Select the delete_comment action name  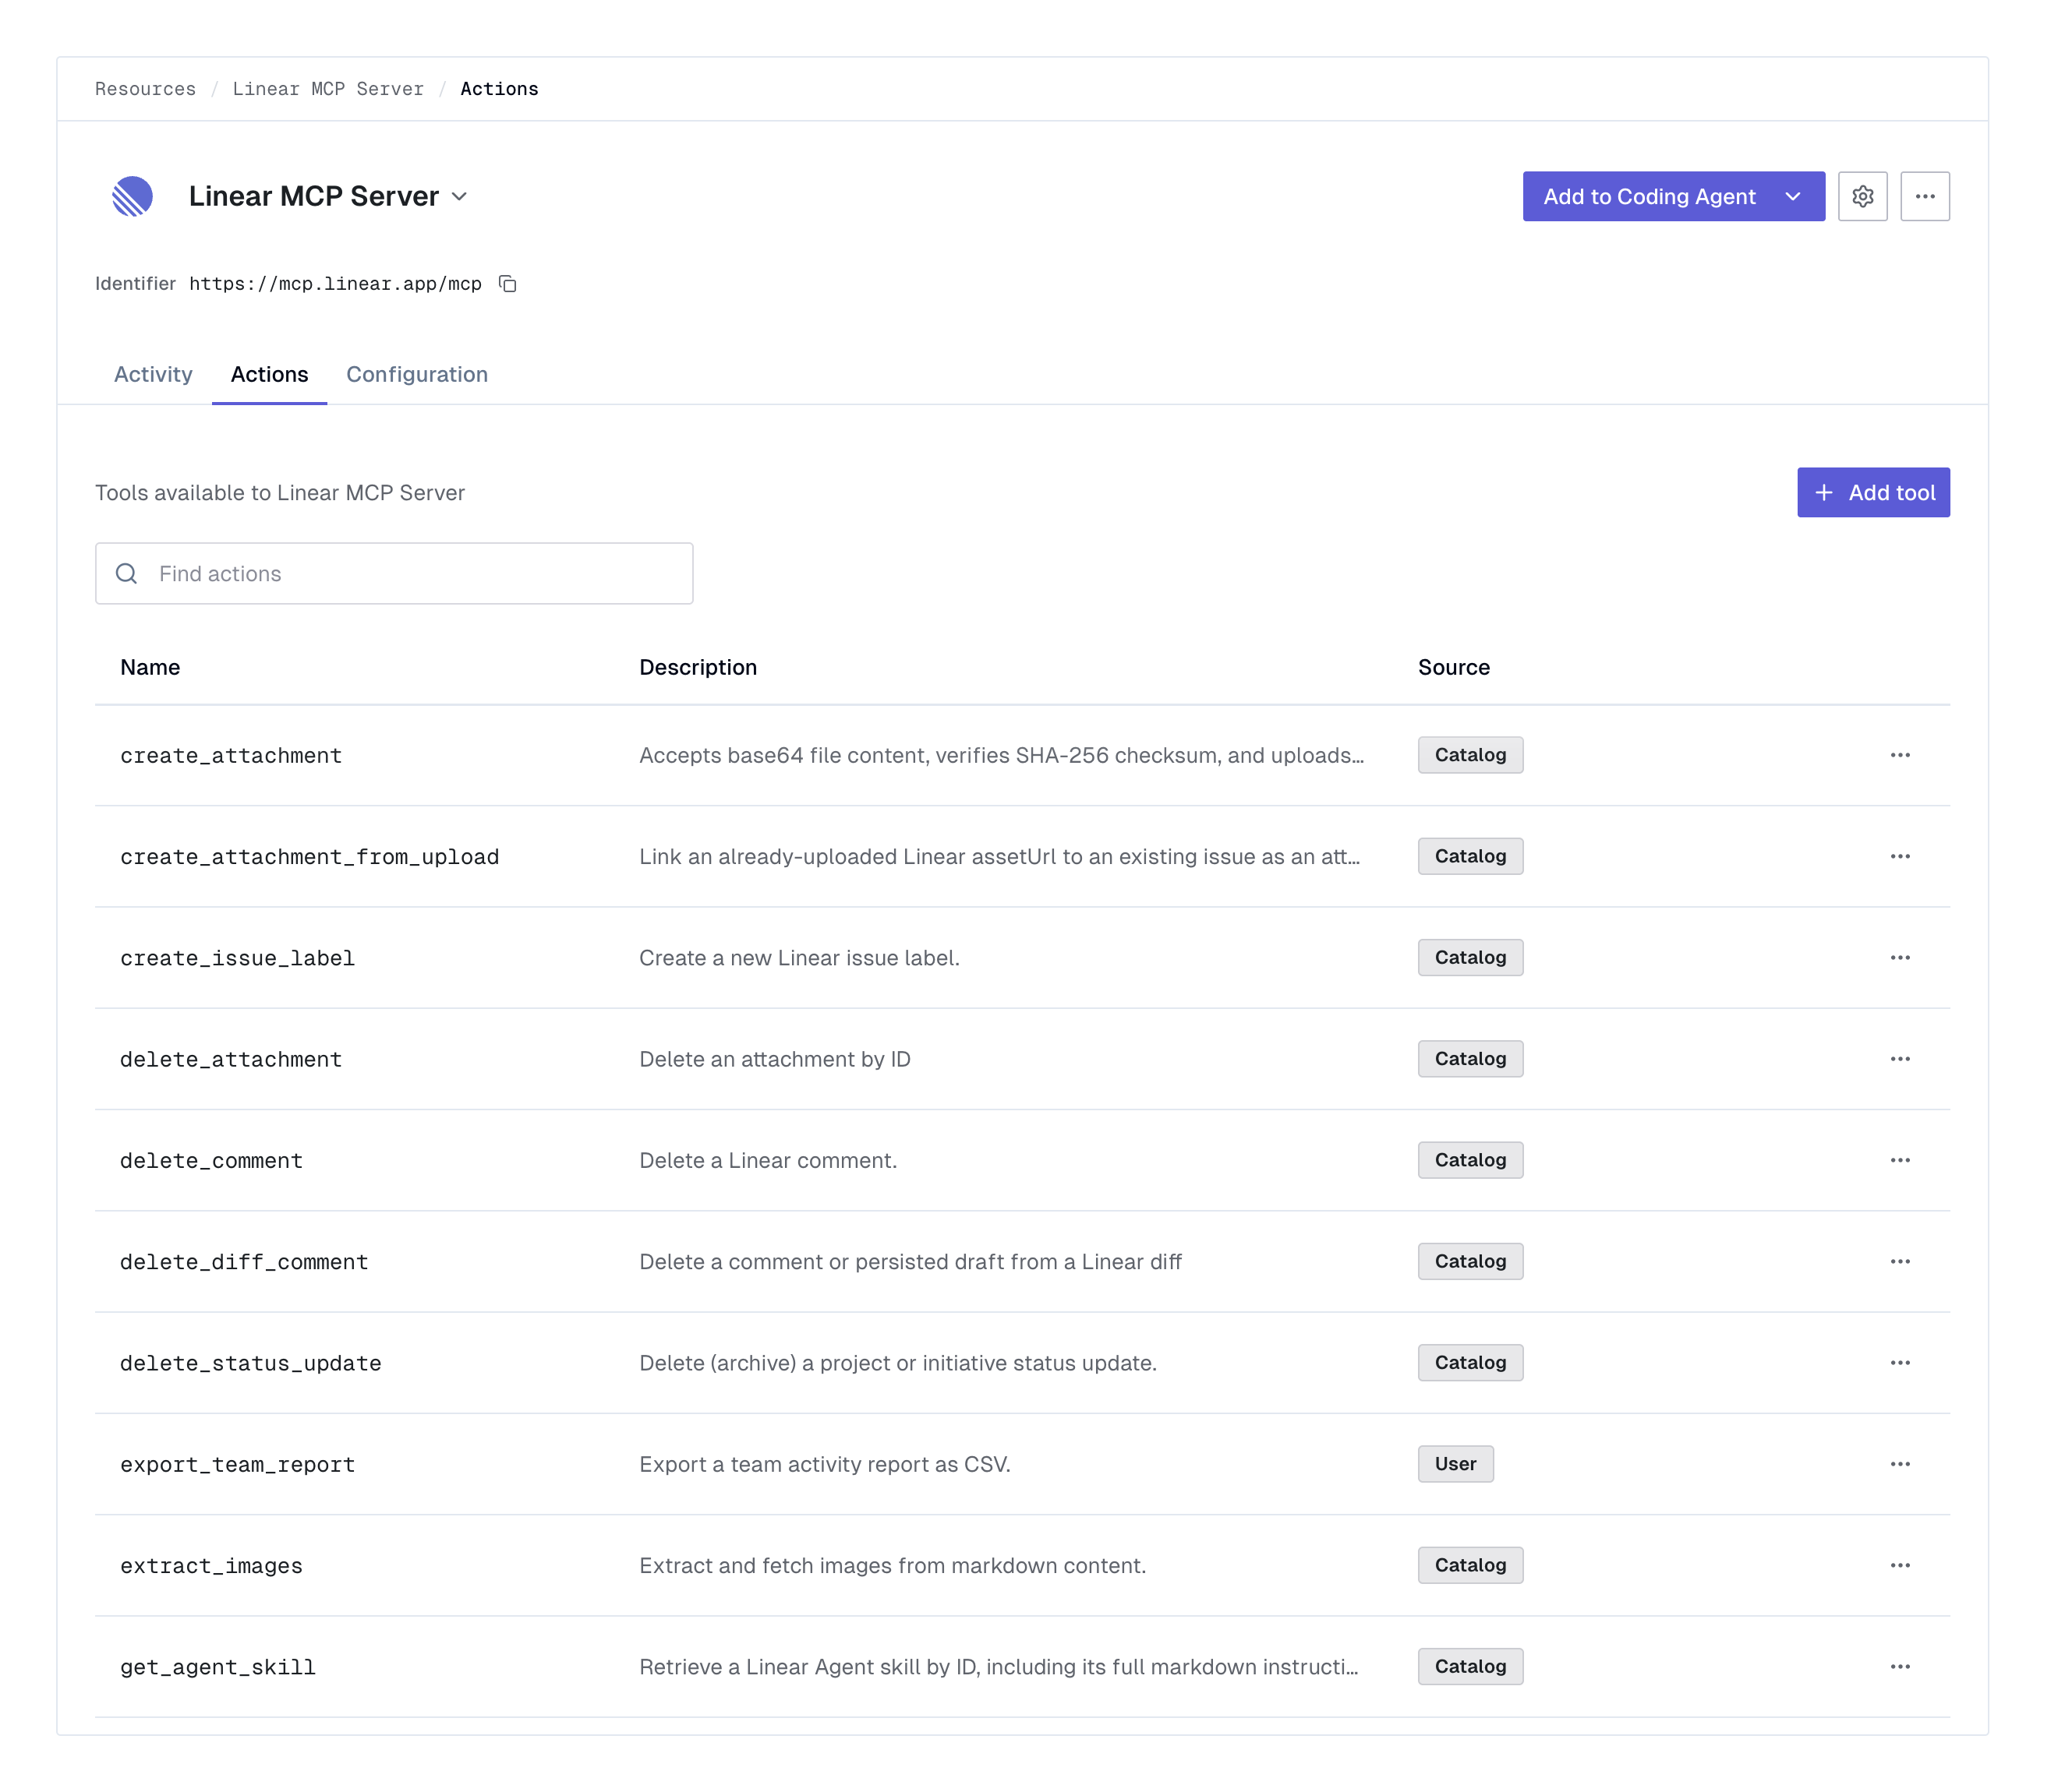pos(211,1161)
